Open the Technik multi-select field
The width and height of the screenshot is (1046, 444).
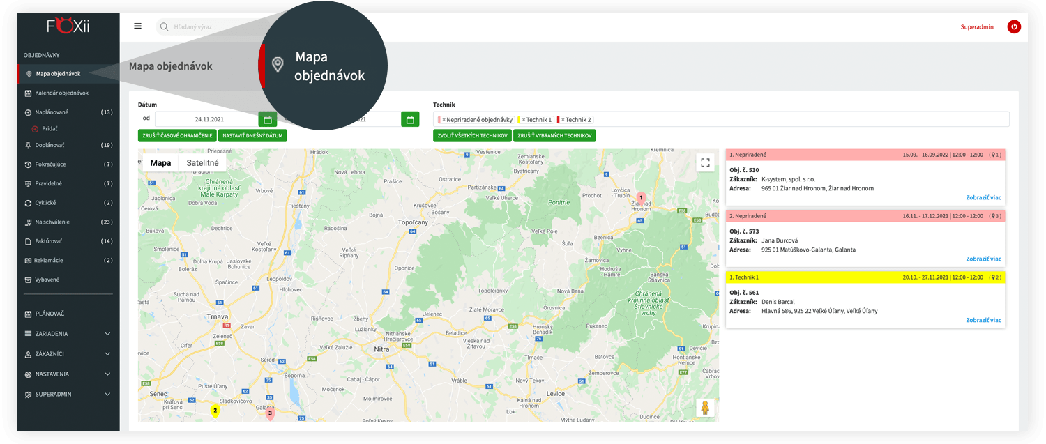(721, 119)
